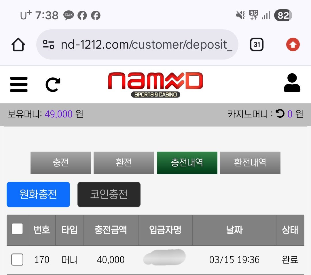Image resolution: width=311 pixels, height=275 pixels.
Task: Check the box for row 170
Action: tap(17, 259)
